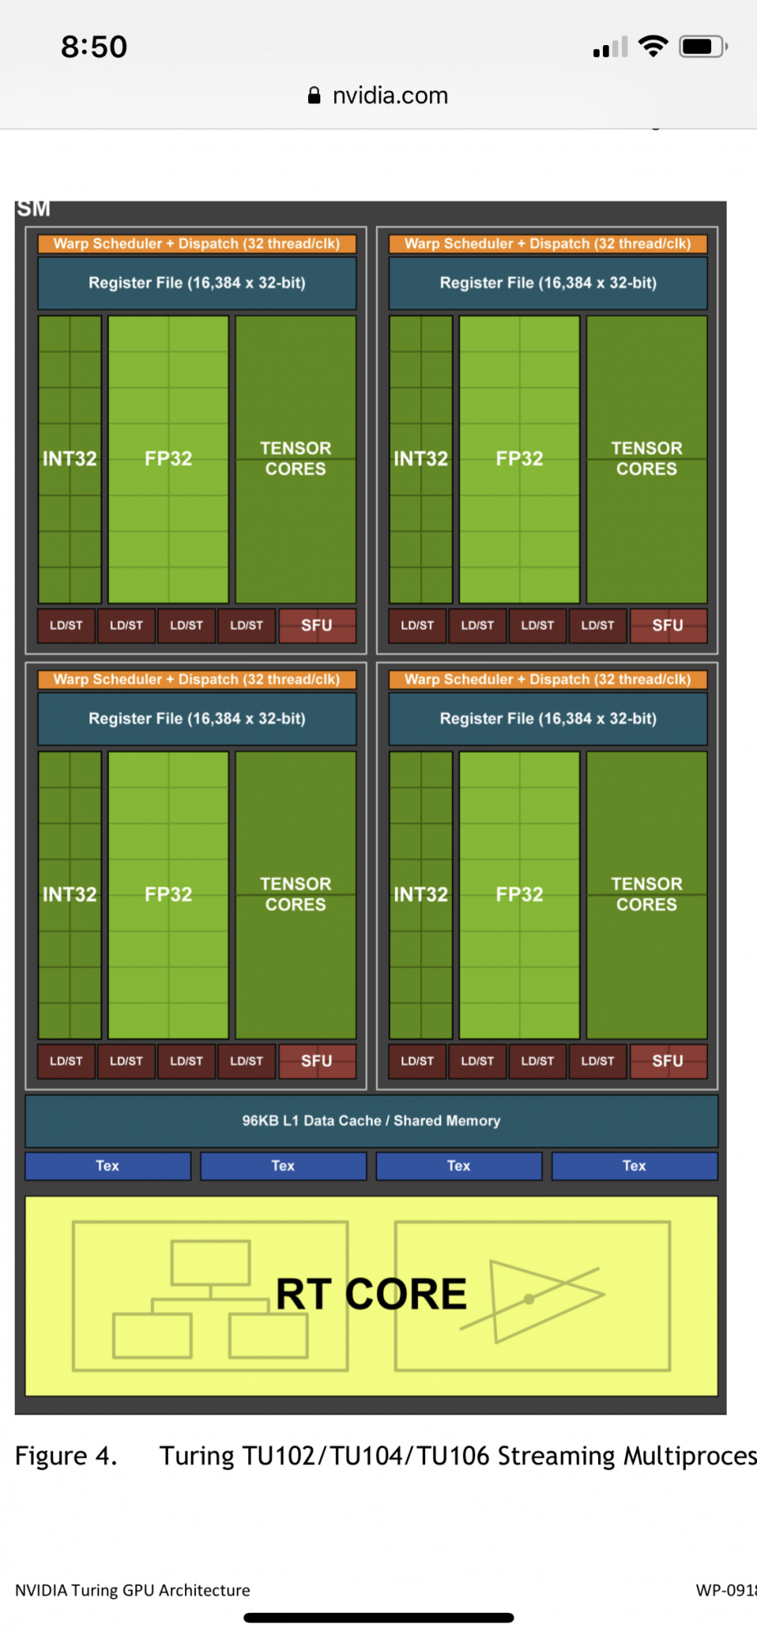Click the SFU block in bottom-right partition
The height and width of the screenshot is (1639, 757).
point(668,1060)
